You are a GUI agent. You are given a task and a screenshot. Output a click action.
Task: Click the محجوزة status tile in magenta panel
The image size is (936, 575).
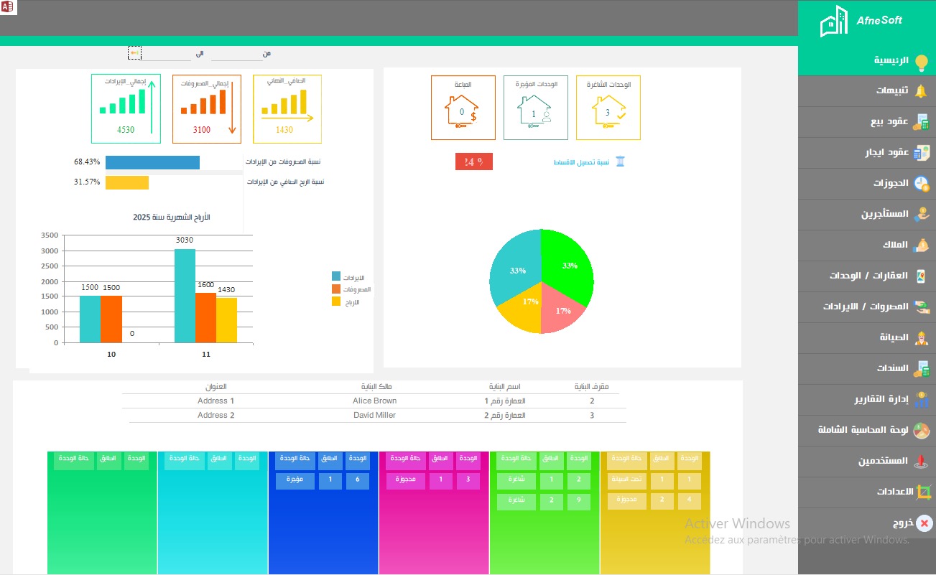pyautogui.click(x=406, y=481)
